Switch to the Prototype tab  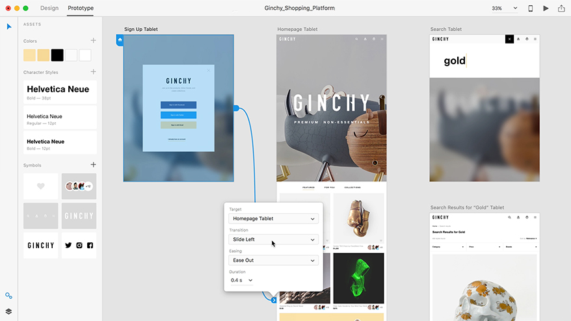(81, 8)
